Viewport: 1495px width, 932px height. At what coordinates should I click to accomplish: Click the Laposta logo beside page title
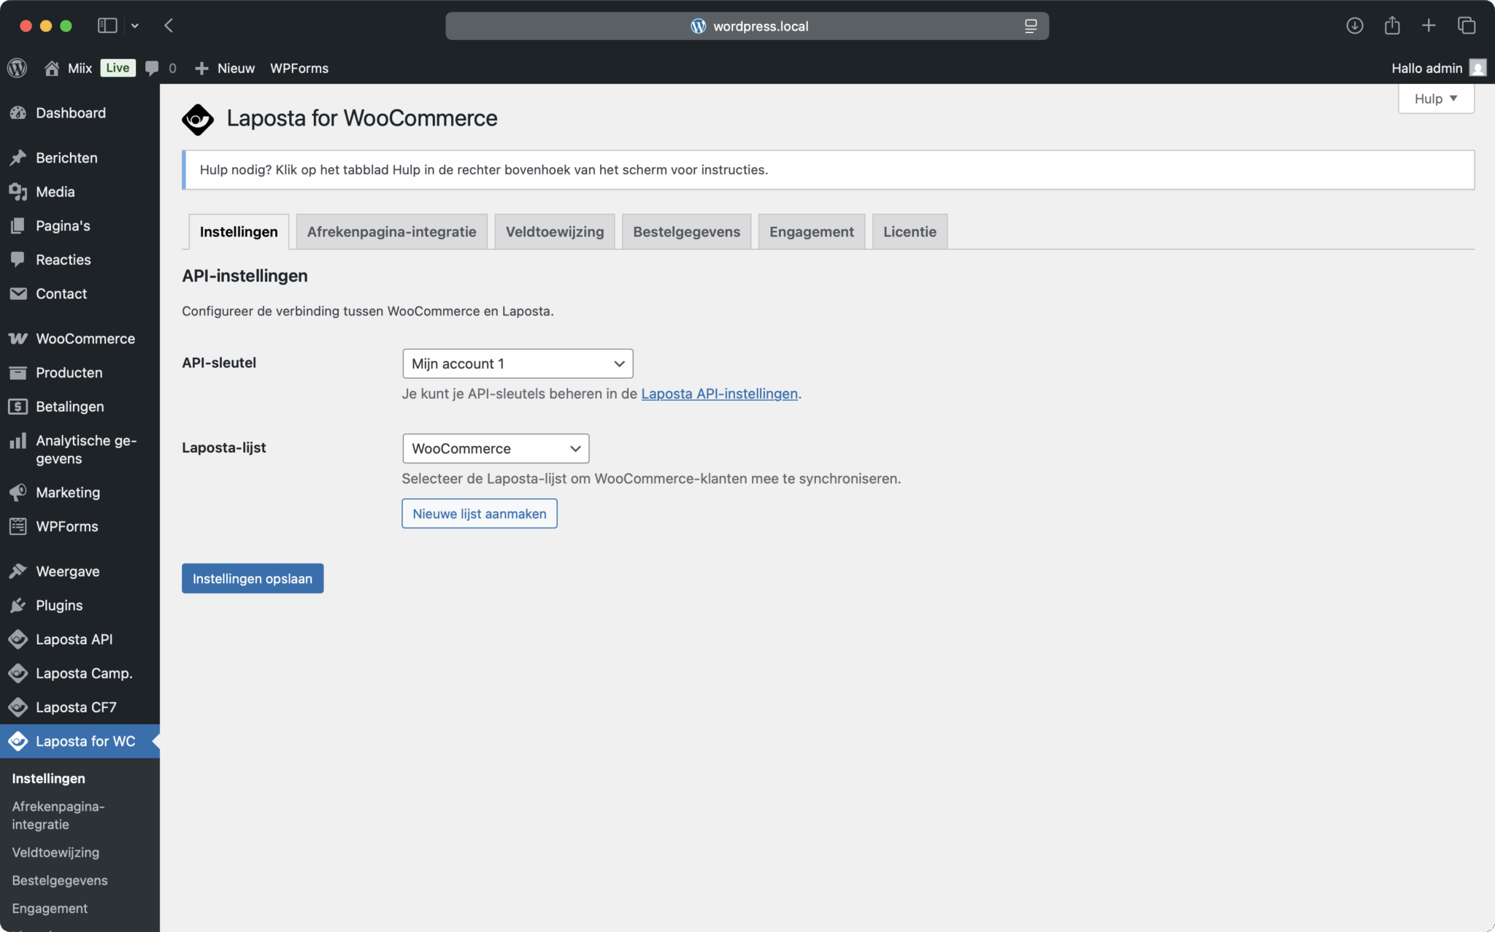pos(198,120)
